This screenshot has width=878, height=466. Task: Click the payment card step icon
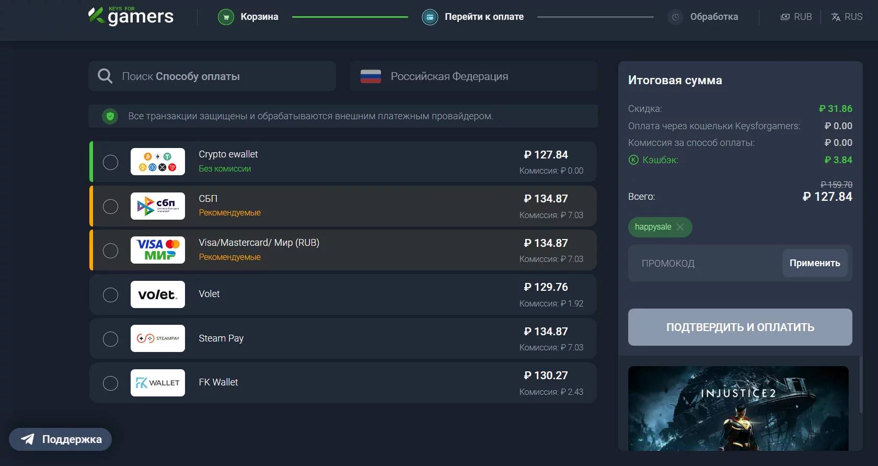[430, 17]
